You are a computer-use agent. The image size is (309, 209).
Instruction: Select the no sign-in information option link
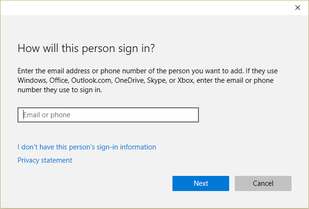pos(86,147)
